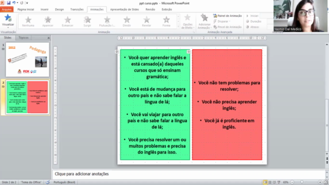Select slide 2 thumbnail with green and red boxes

tap(27, 97)
